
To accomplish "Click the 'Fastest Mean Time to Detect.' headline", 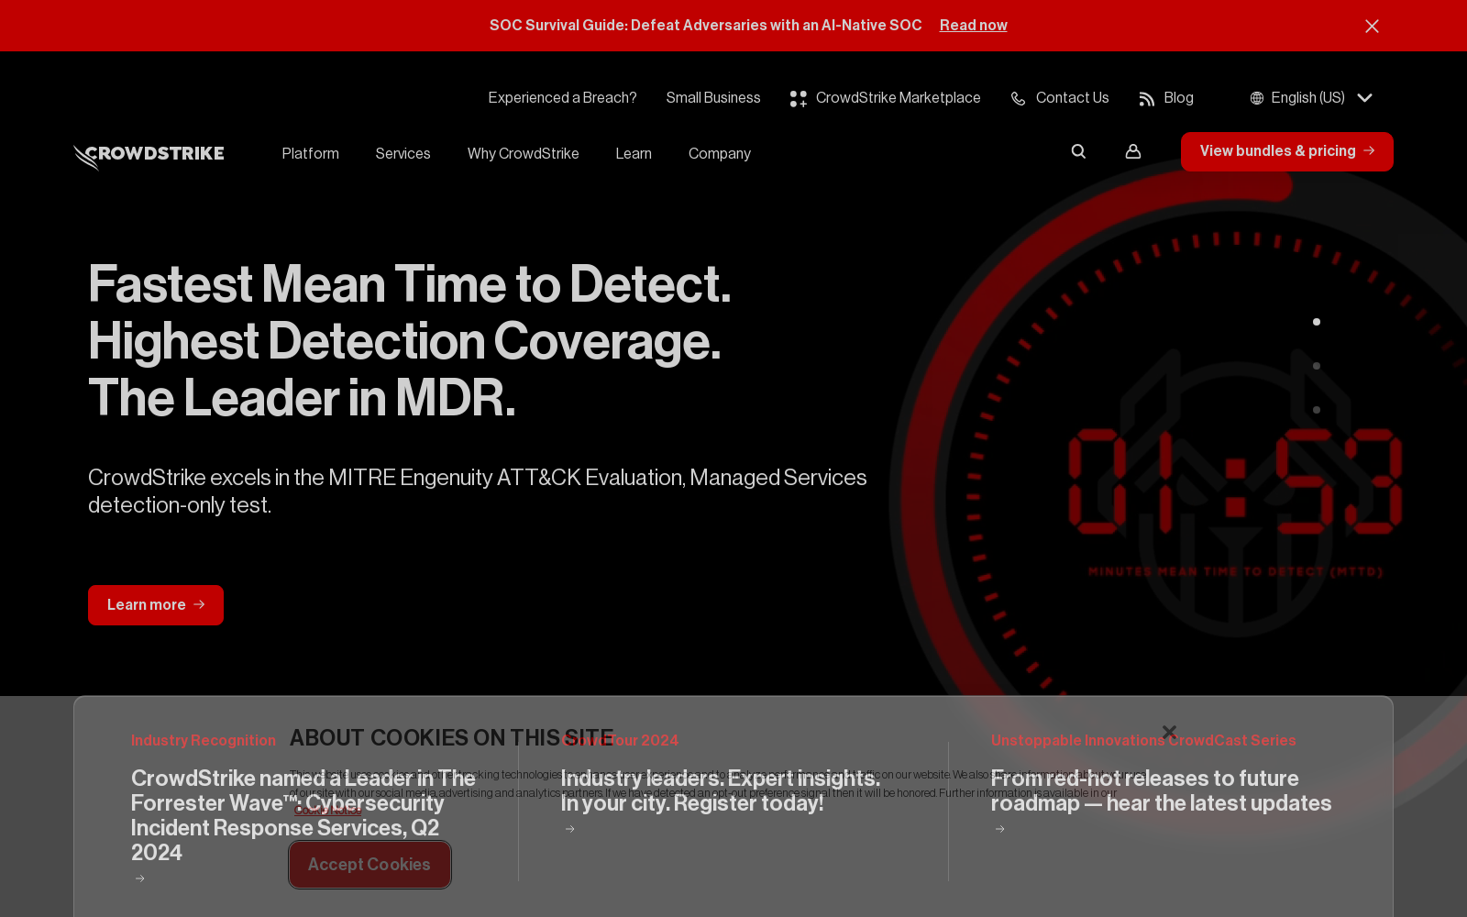I will [410, 284].
